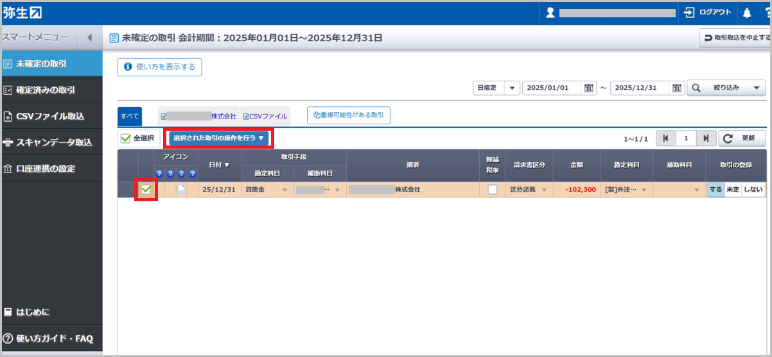
Task: Open calendar for the start date
Action: tap(589, 88)
